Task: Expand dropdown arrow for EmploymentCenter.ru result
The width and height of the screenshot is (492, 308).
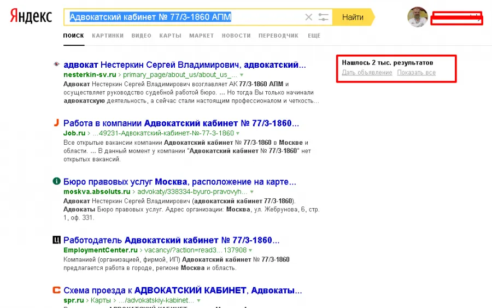Action: pyautogui.click(x=250, y=250)
